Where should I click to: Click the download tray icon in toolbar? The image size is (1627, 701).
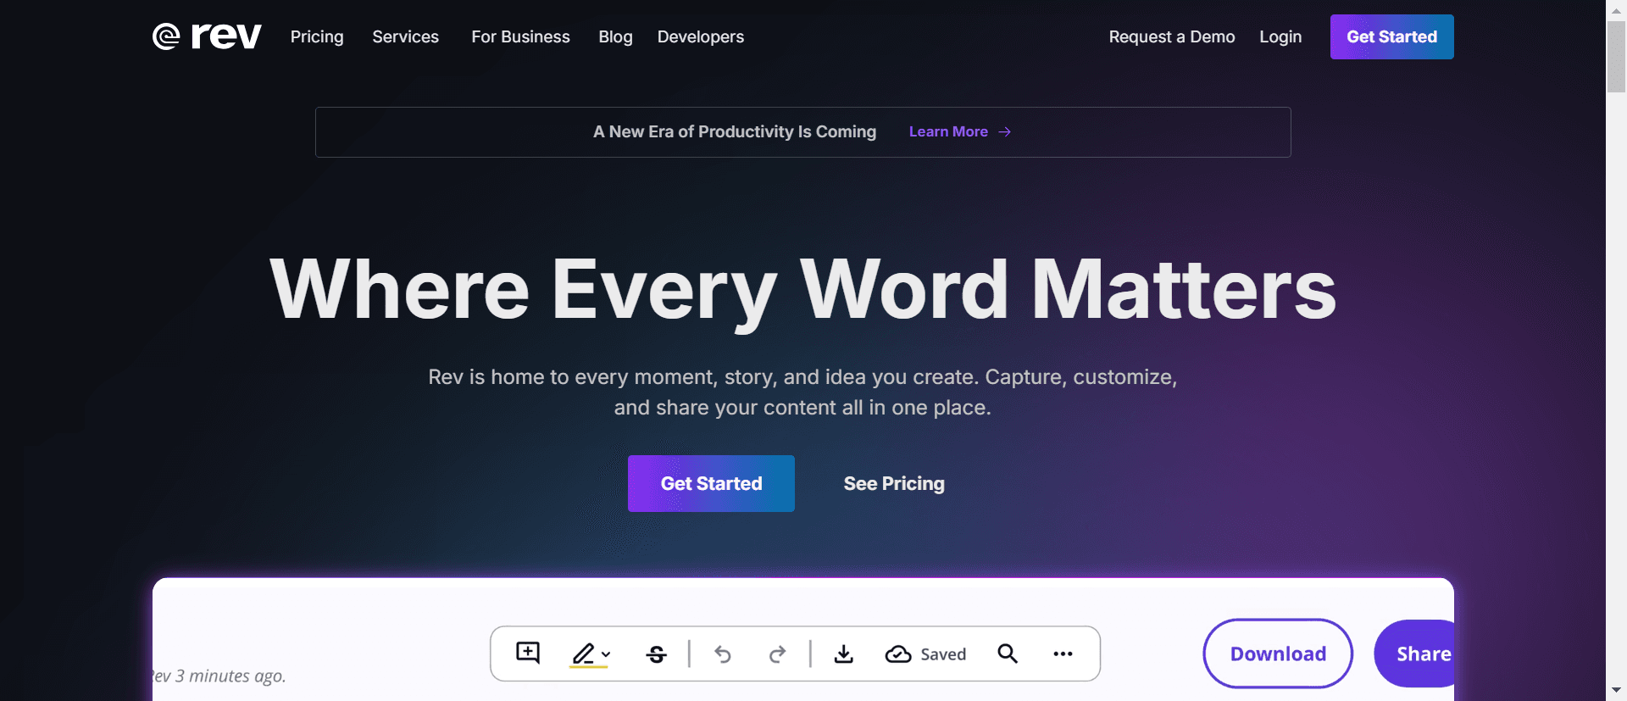pyautogui.click(x=844, y=654)
